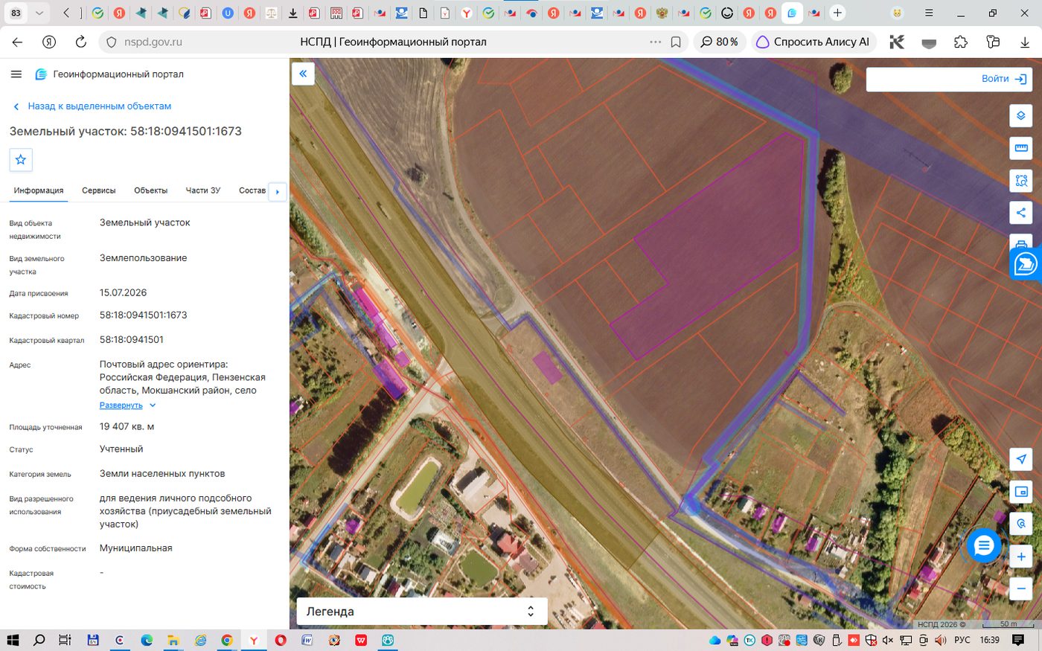Reload the browser page
Viewport: 1042px width, 651px height.
point(80,42)
